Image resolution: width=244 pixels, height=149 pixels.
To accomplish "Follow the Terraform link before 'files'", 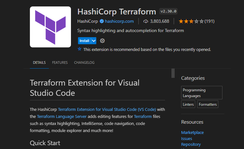I will pyautogui.click(x=143, y=117).
